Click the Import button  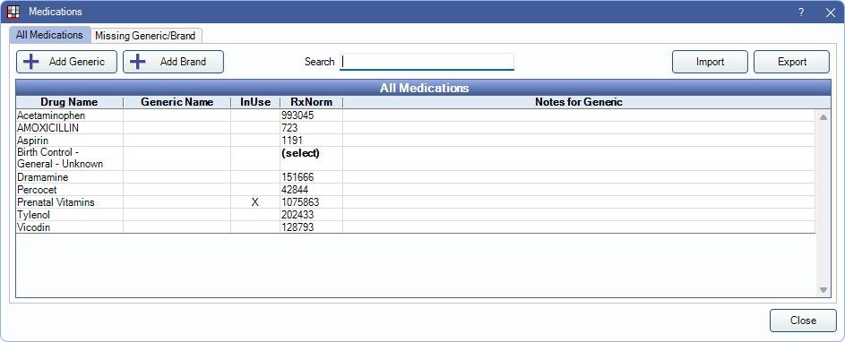(x=710, y=62)
